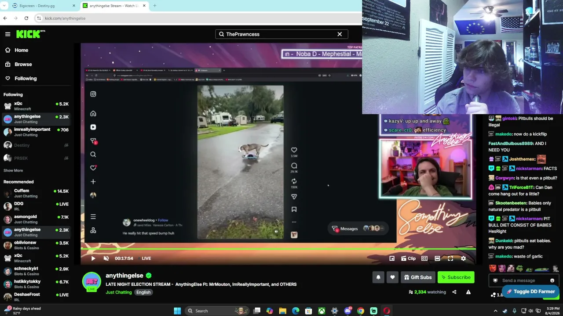Image resolution: width=563 pixels, height=316 pixels.
Task: Click the search field containing ThePrawncess
Action: pyautogui.click(x=281, y=34)
